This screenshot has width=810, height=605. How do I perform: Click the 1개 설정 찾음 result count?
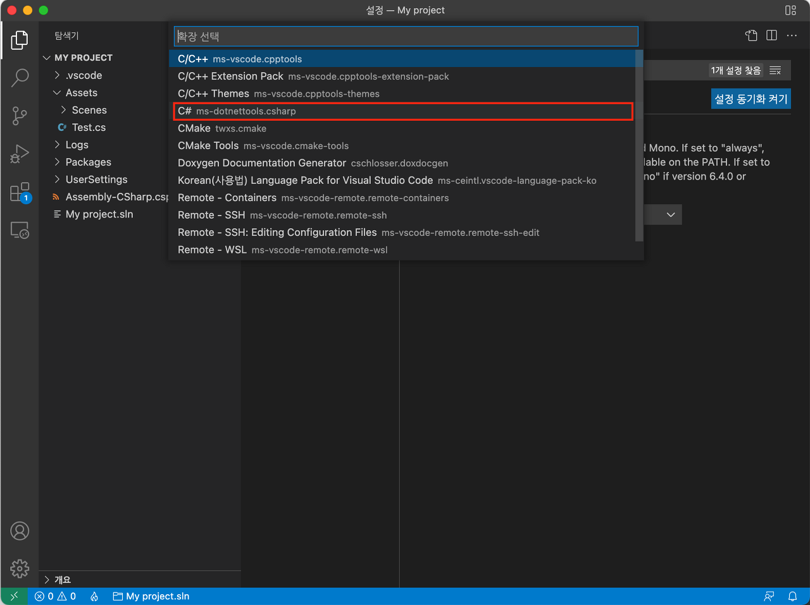[x=736, y=70]
